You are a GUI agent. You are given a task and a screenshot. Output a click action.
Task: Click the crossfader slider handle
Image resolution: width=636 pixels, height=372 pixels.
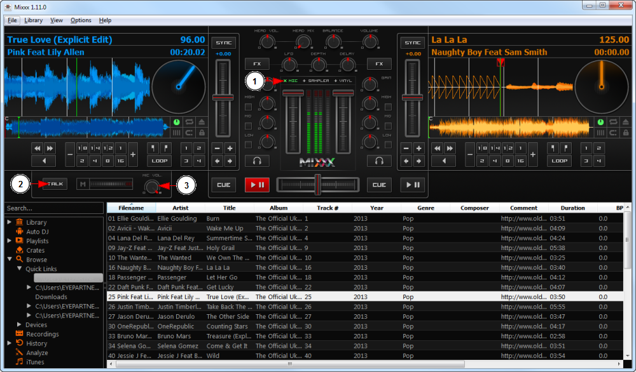pos(317,185)
